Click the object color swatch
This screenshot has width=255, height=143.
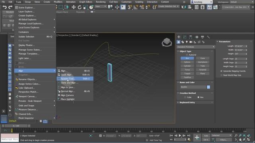point(208,87)
